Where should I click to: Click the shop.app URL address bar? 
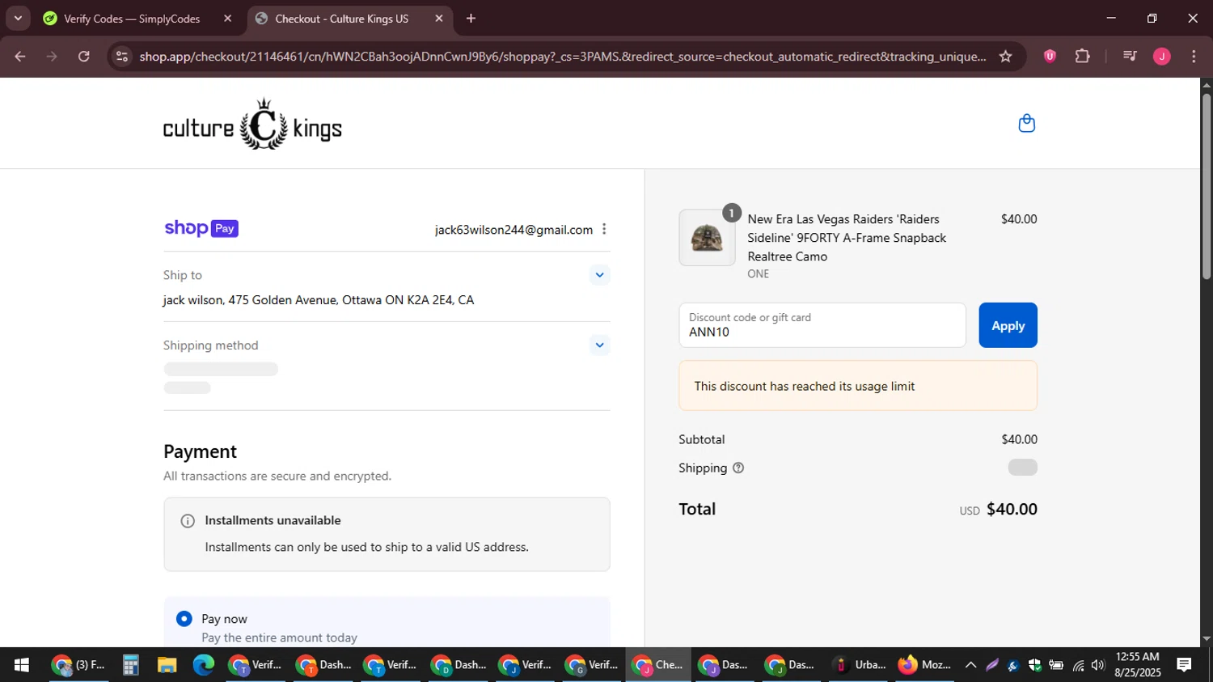coord(562,57)
